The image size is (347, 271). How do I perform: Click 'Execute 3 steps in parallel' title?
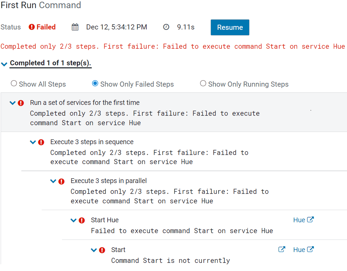pyautogui.click(x=109, y=181)
